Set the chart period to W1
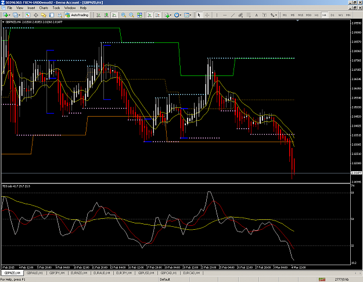The height and width of the screenshot is (282, 363). click(x=340, y=15)
